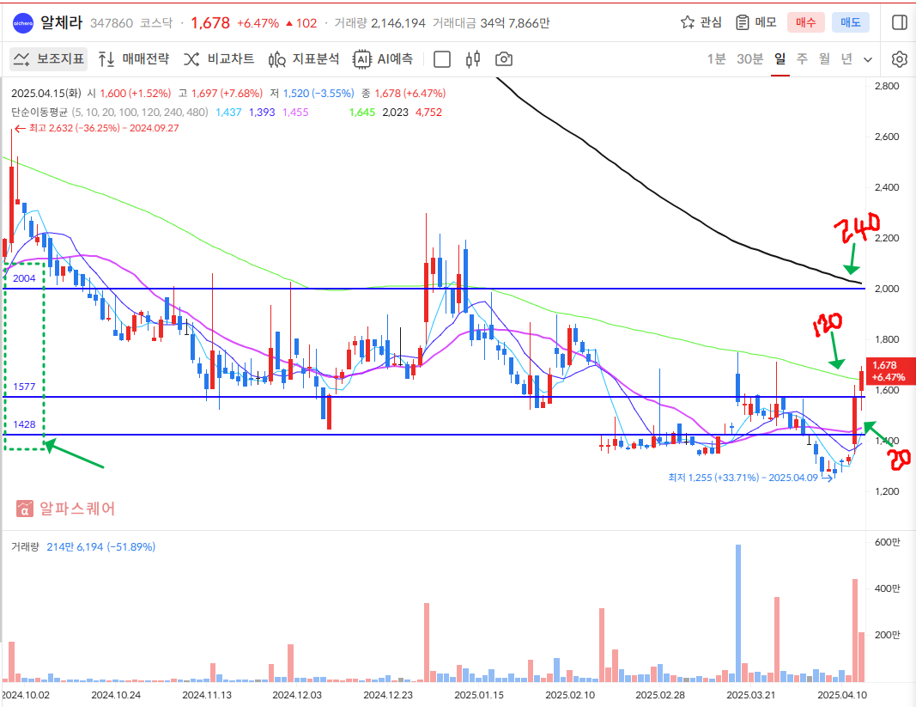Select the 일 daily timeframe
Screen dimensions: 916x707
coord(780,59)
